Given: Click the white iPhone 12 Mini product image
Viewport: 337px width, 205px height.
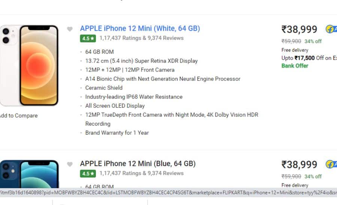Looking at the screenshot, I should (x=29, y=65).
